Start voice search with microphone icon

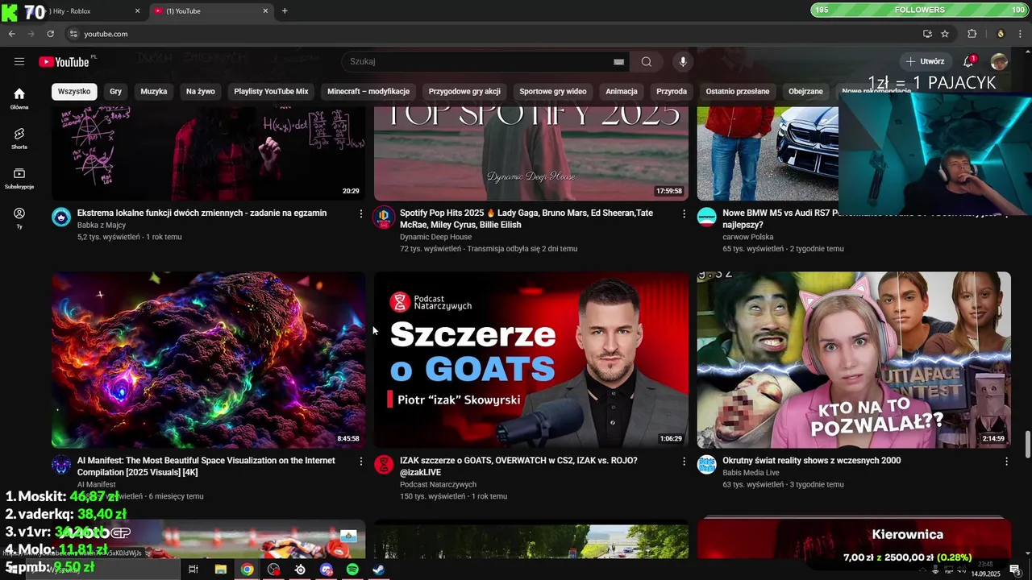coord(683,61)
